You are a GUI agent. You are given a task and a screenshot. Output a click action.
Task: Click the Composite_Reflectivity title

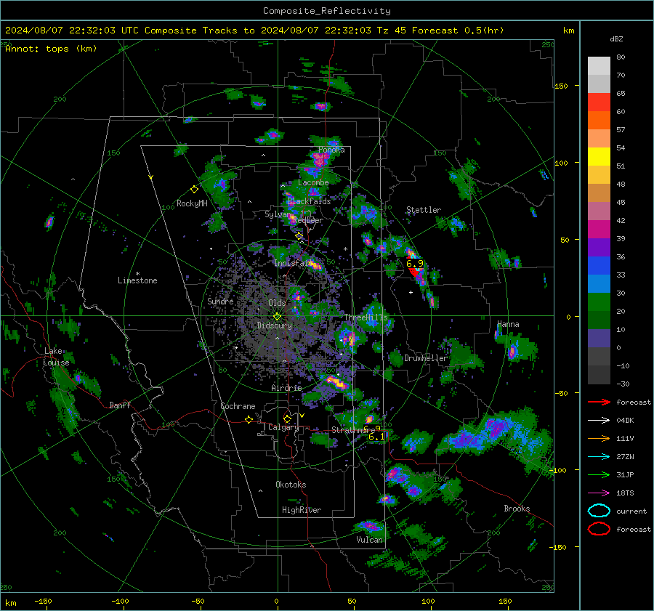pyautogui.click(x=327, y=11)
